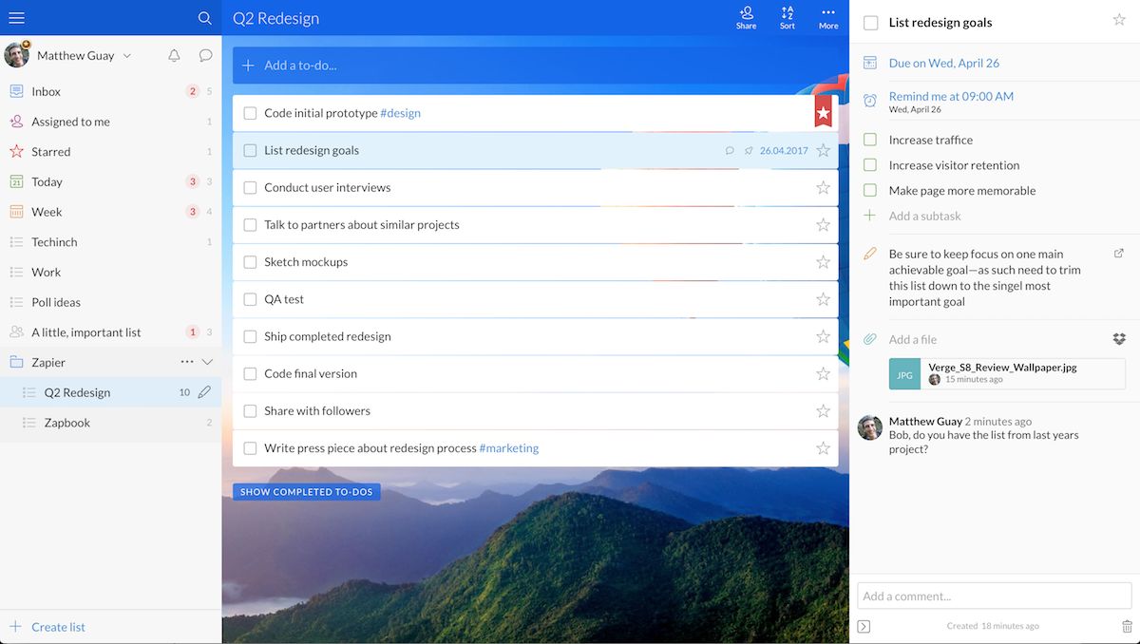This screenshot has width=1140, height=644.
Task: Open conversations speech bubble icon
Action: [205, 56]
